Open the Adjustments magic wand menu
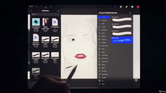This screenshot has width=166, height=93. click(x=41, y=6)
